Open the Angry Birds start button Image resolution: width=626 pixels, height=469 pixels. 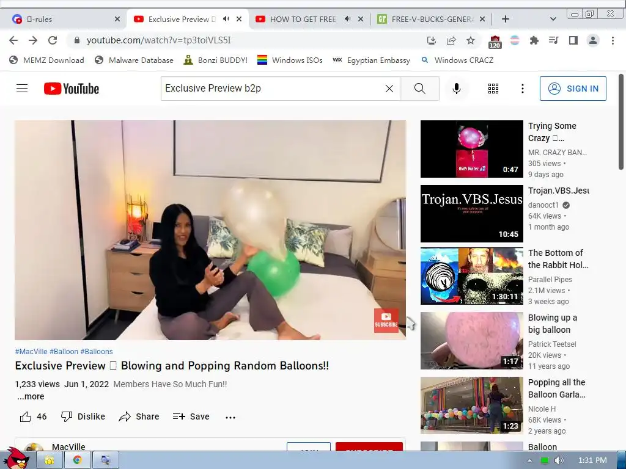coord(17,459)
